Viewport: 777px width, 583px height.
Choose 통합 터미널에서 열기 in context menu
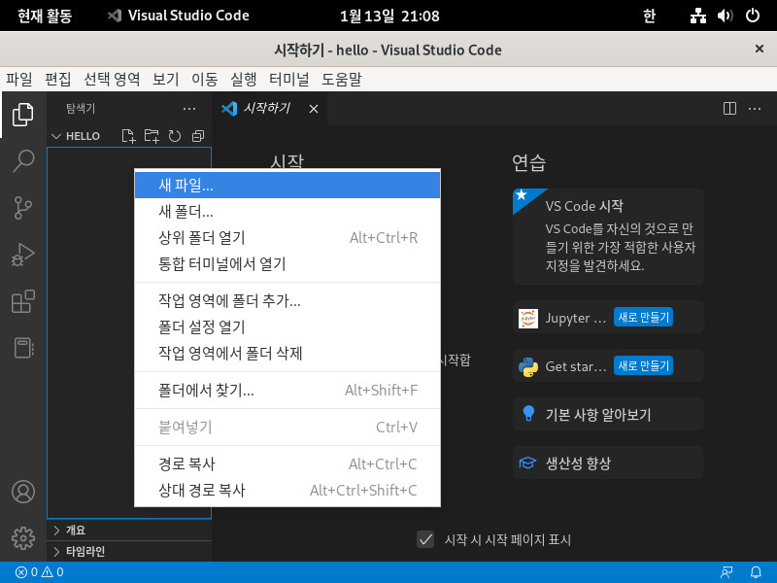pos(287,264)
